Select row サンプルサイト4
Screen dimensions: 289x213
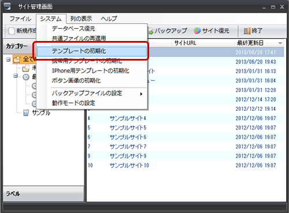point(186,118)
